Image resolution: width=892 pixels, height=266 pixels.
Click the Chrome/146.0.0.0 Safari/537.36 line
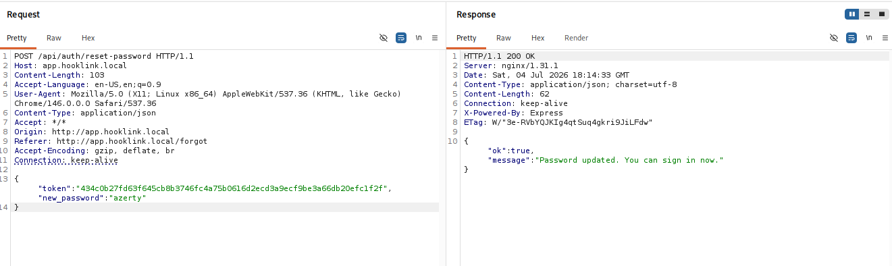click(85, 103)
